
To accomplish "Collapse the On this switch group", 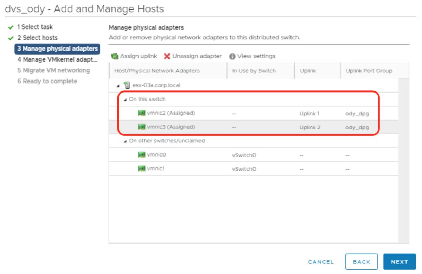I will pos(125,100).
